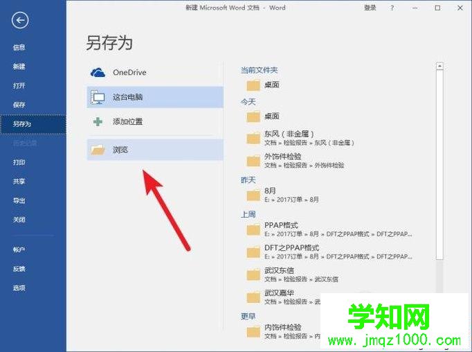The width and height of the screenshot is (472, 352).
Task: Maximize the Word window
Action: [437, 8]
